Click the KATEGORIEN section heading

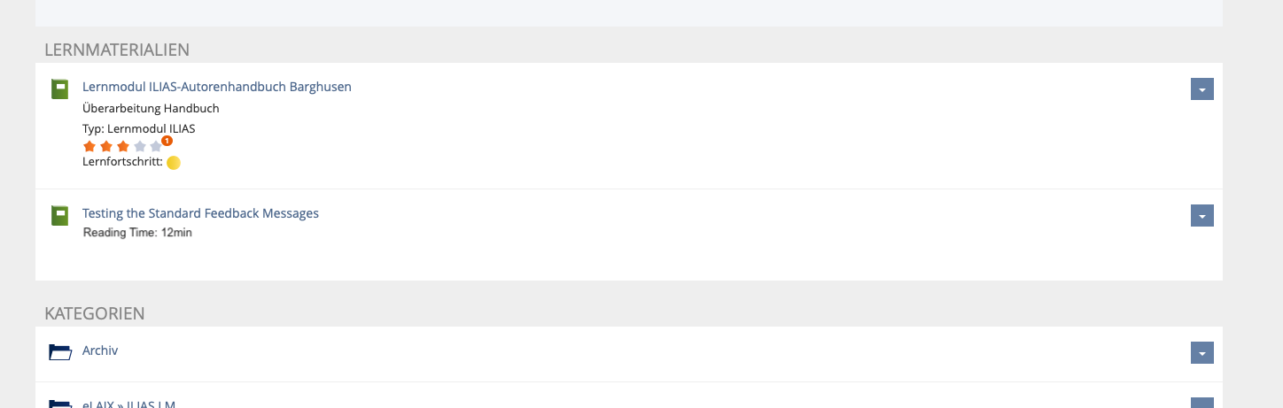[95, 313]
